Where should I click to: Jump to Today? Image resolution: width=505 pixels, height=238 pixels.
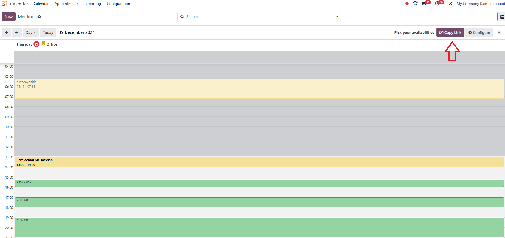coord(48,32)
